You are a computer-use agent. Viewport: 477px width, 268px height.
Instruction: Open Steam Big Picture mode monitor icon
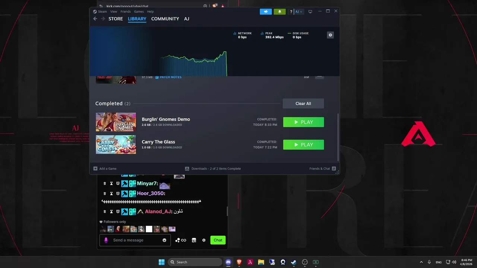click(x=310, y=12)
